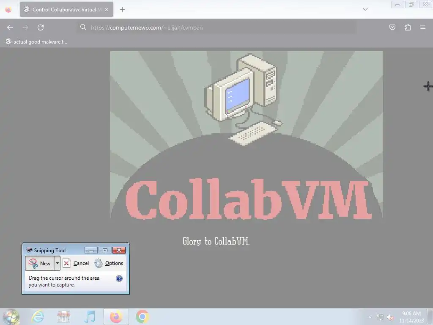Open the Snipping Tool help icon
433x325 pixels.
pos(119,278)
